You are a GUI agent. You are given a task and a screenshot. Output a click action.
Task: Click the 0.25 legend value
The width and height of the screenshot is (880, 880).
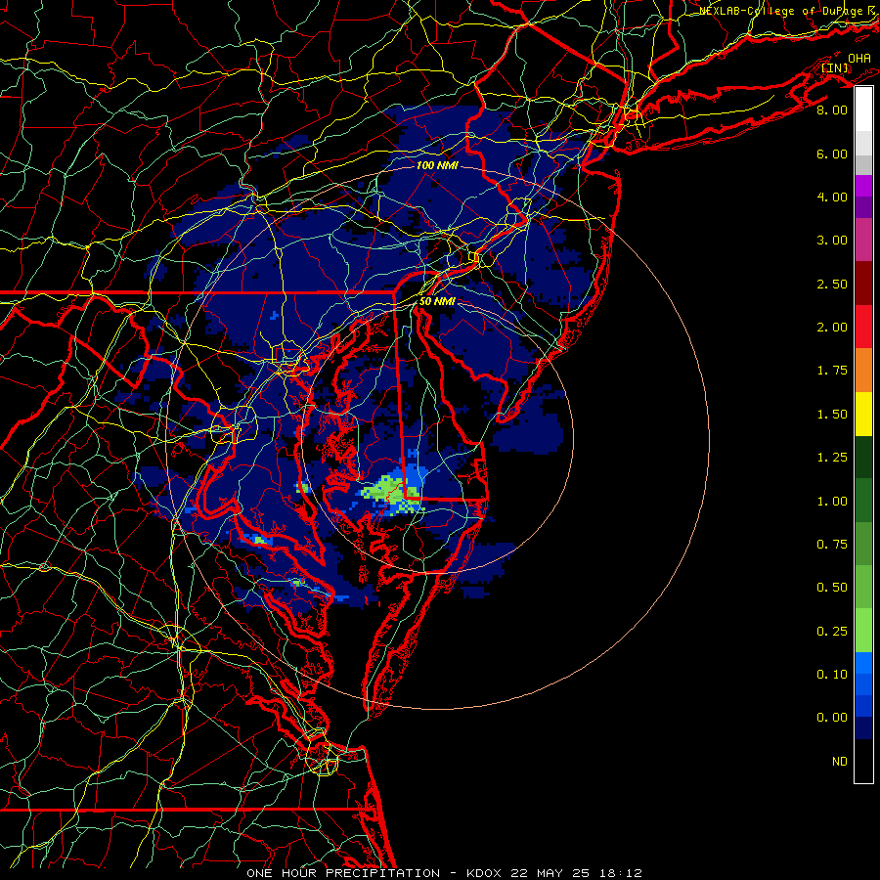pos(832,632)
